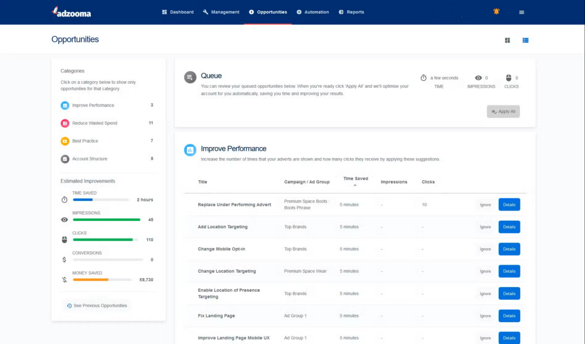Viewport: 585px width, 344px height.
Task: Navigate to the Dashboard tab
Action: pos(178,11)
